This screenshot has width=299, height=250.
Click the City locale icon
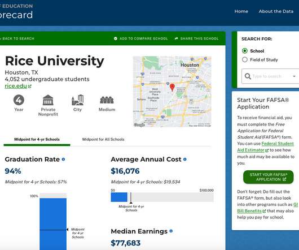(78, 100)
